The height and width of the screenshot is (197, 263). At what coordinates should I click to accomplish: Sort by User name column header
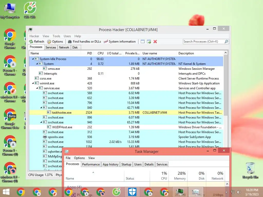pos(159,53)
